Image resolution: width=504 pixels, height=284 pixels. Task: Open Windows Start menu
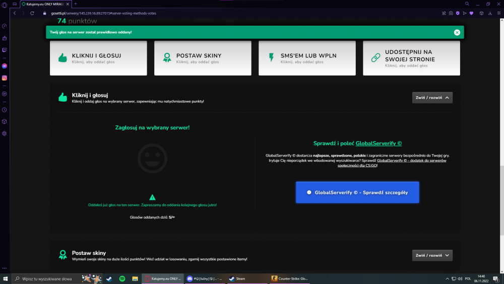click(5, 279)
